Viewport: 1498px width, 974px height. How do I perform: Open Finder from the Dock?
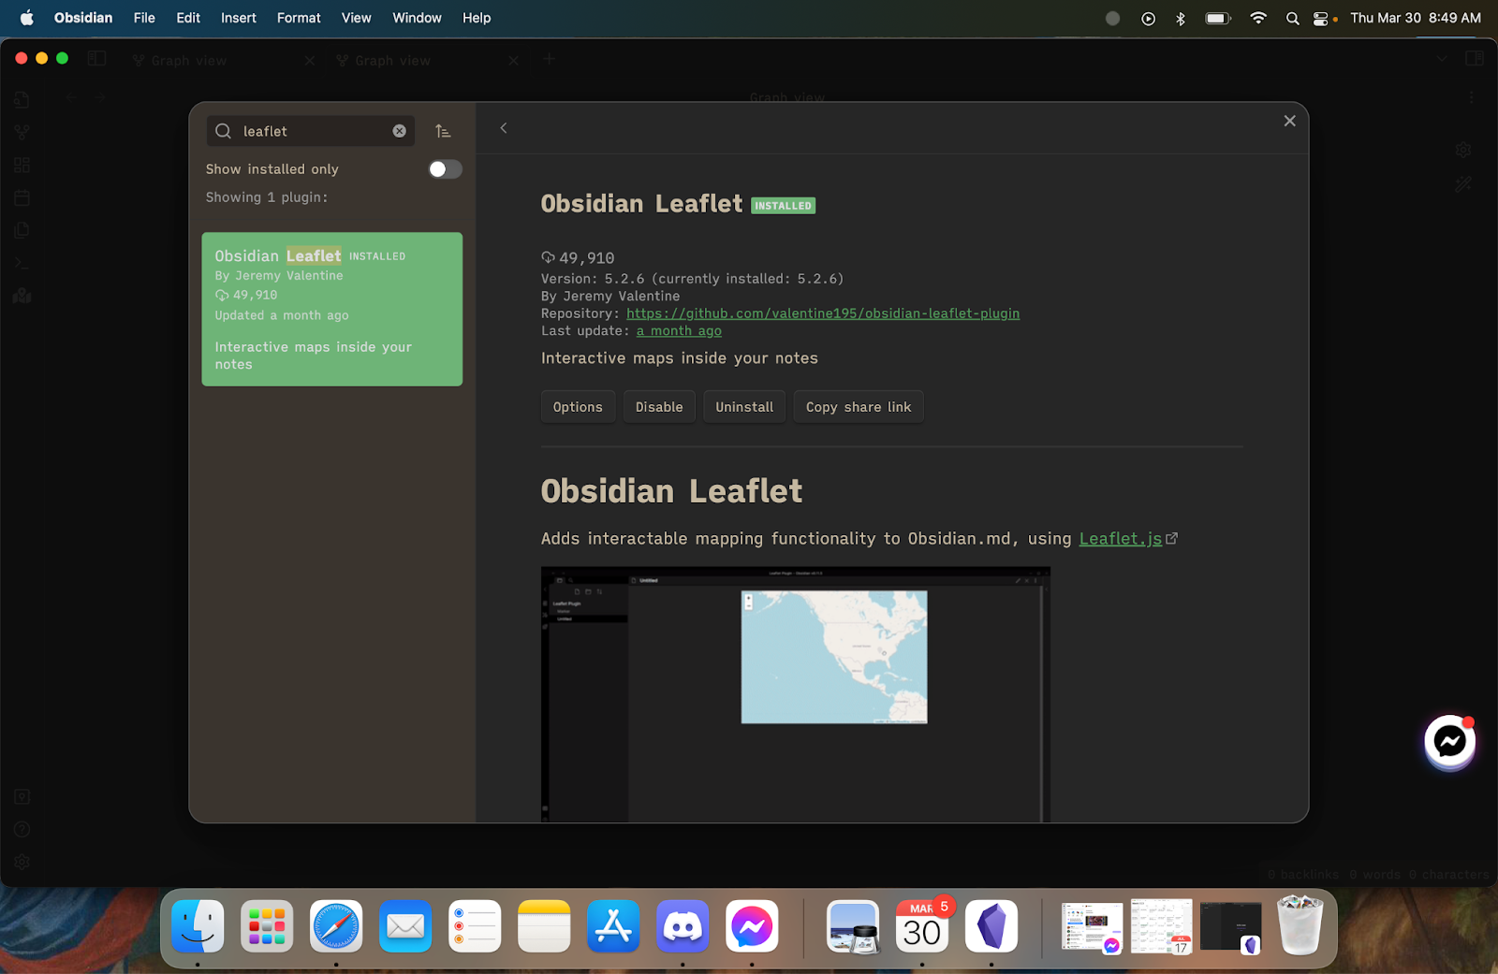(198, 926)
